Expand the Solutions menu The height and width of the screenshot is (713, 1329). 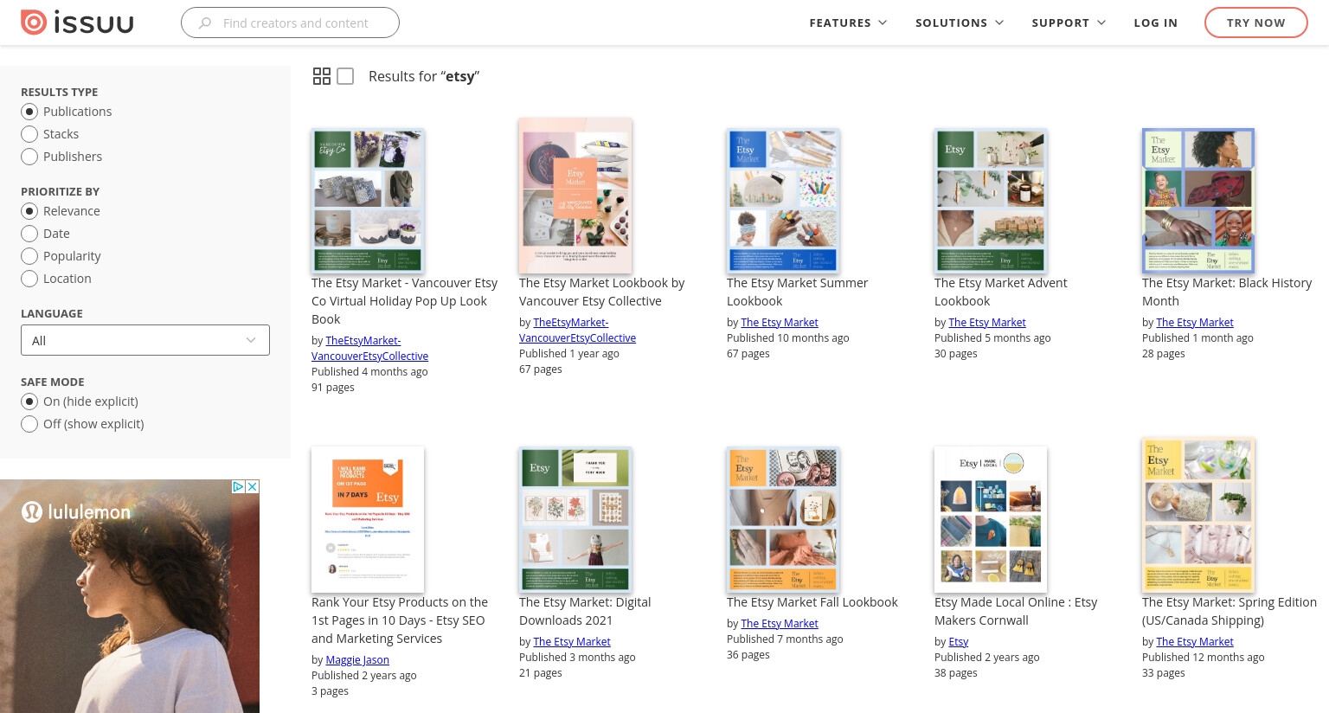960,22
